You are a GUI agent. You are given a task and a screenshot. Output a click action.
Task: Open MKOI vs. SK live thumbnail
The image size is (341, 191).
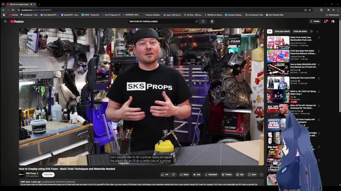coord(278,97)
